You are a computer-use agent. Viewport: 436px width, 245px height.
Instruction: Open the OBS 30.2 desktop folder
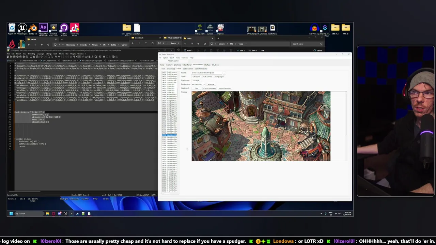[x=335, y=29]
